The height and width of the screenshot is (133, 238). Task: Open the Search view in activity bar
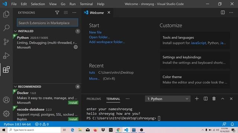click(6, 28)
